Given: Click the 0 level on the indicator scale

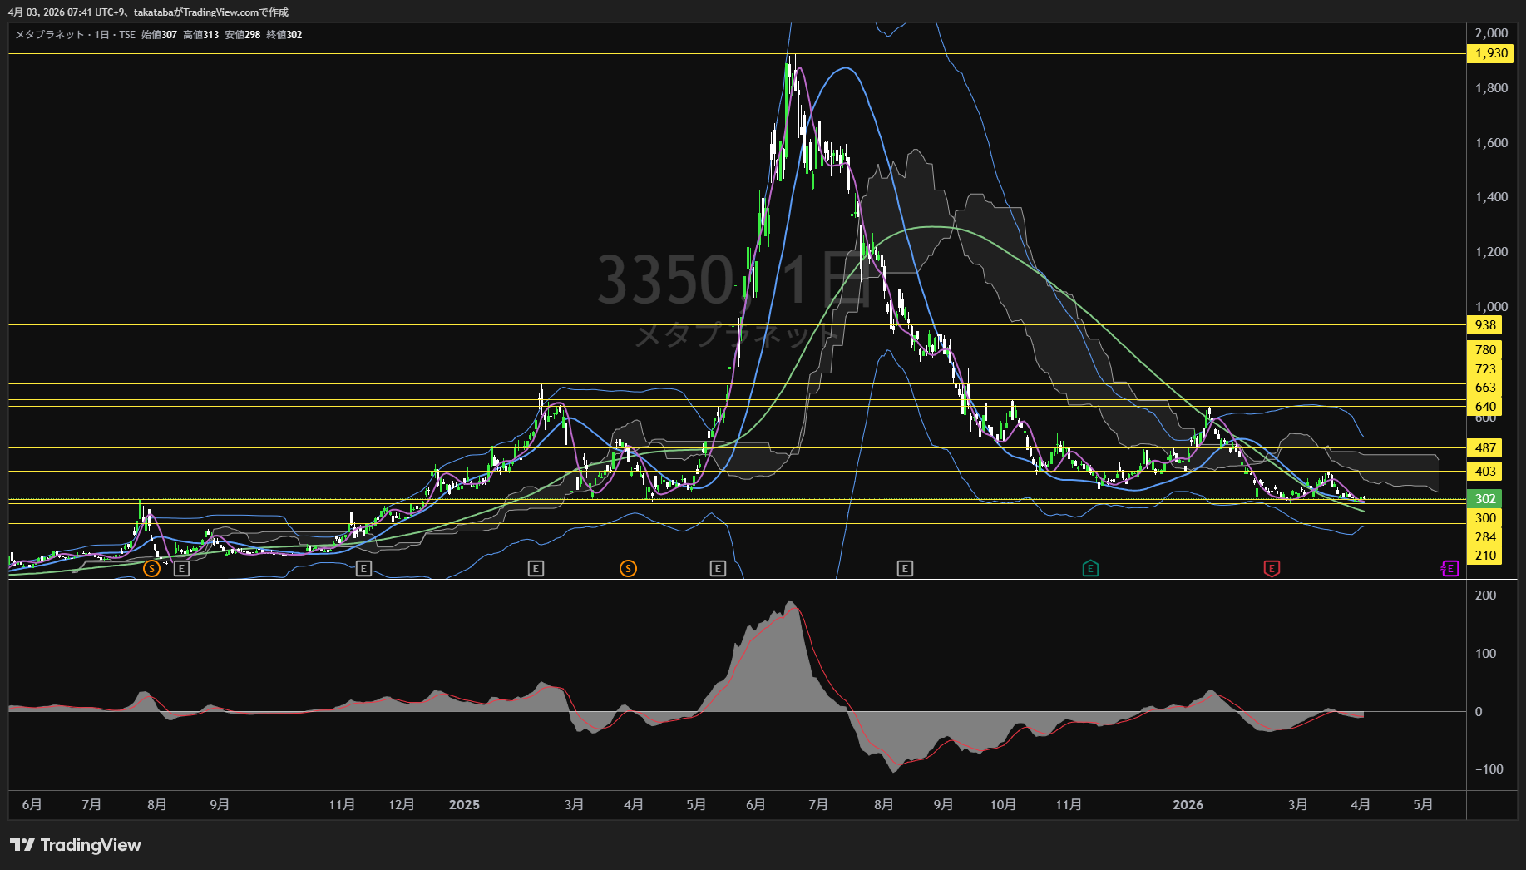Looking at the screenshot, I should 1478,712.
